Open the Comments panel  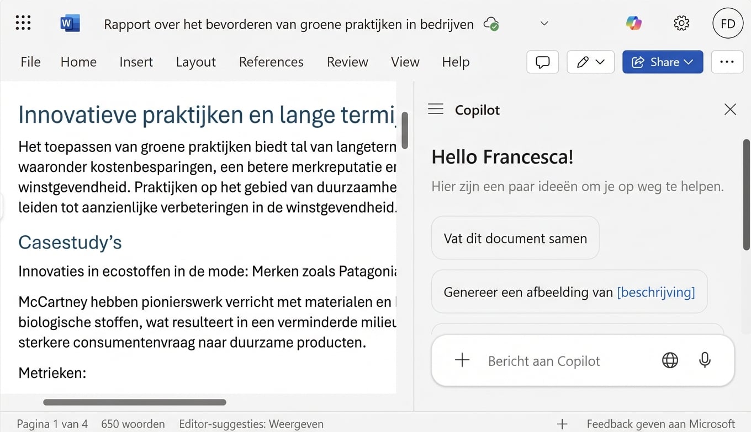[542, 62]
